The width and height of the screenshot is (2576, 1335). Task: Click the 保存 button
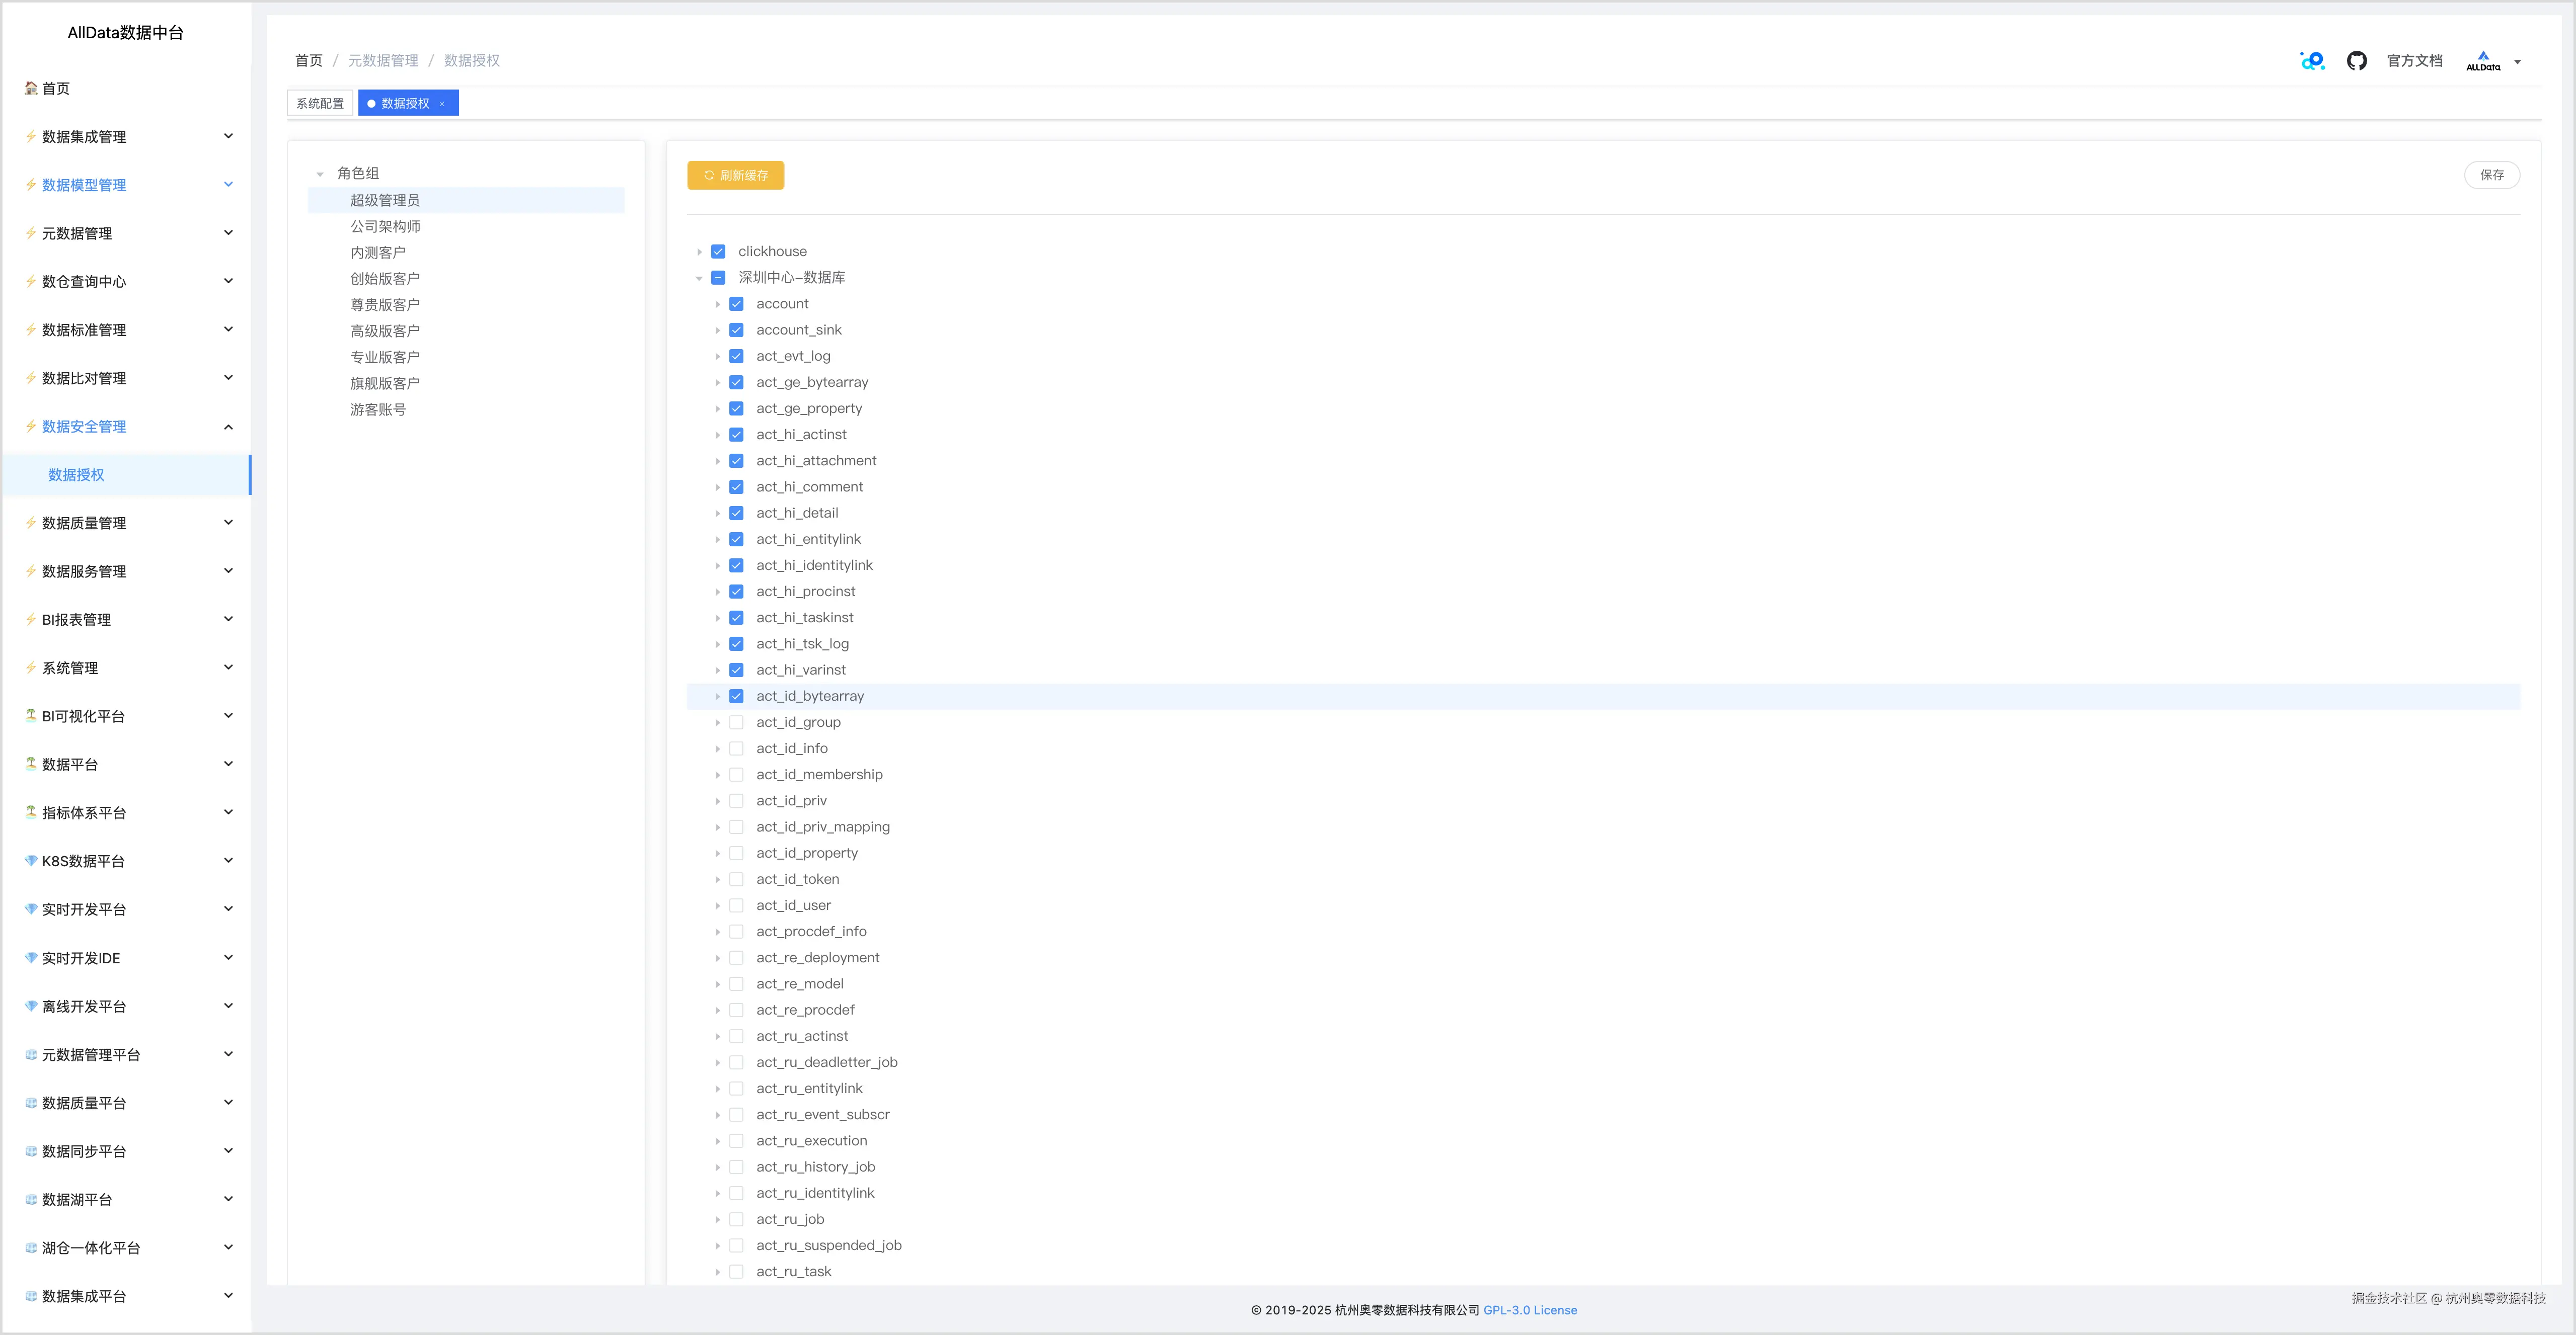click(2491, 175)
